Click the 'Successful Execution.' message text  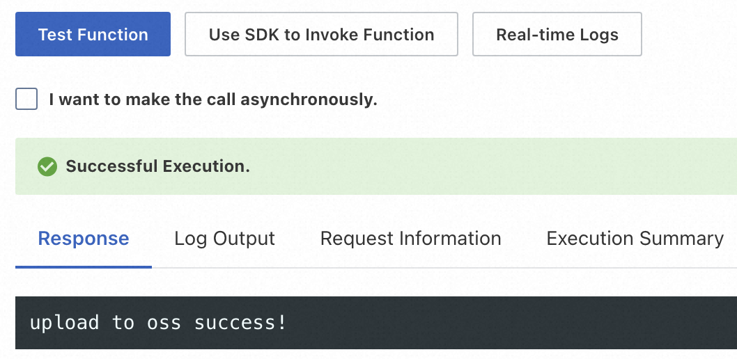pyautogui.click(x=157, y=167)
